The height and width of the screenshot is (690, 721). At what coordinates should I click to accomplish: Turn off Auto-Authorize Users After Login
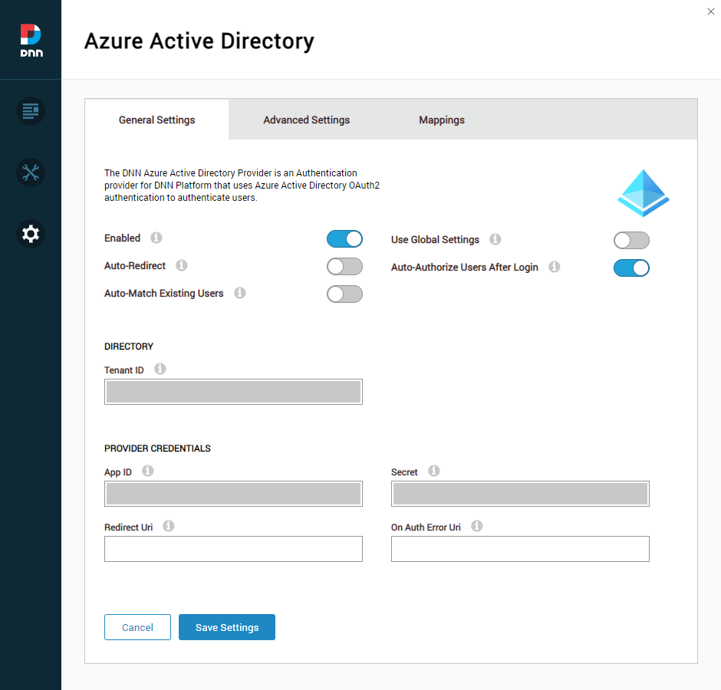(x=631, y=268)
